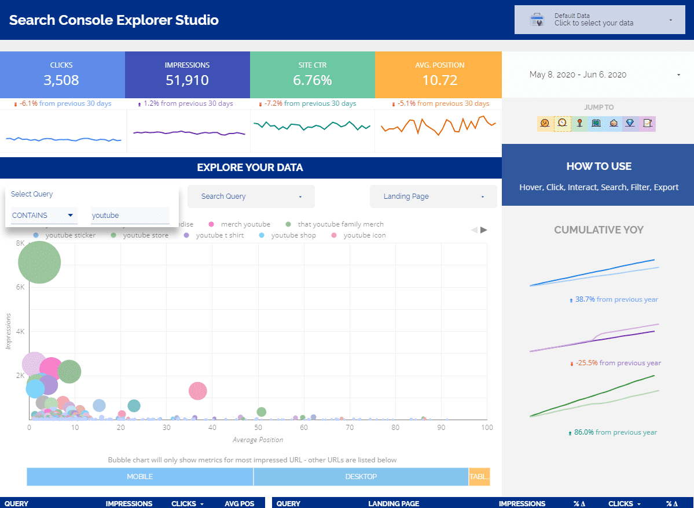Click the large green bubble in chart

pos(39,262)
